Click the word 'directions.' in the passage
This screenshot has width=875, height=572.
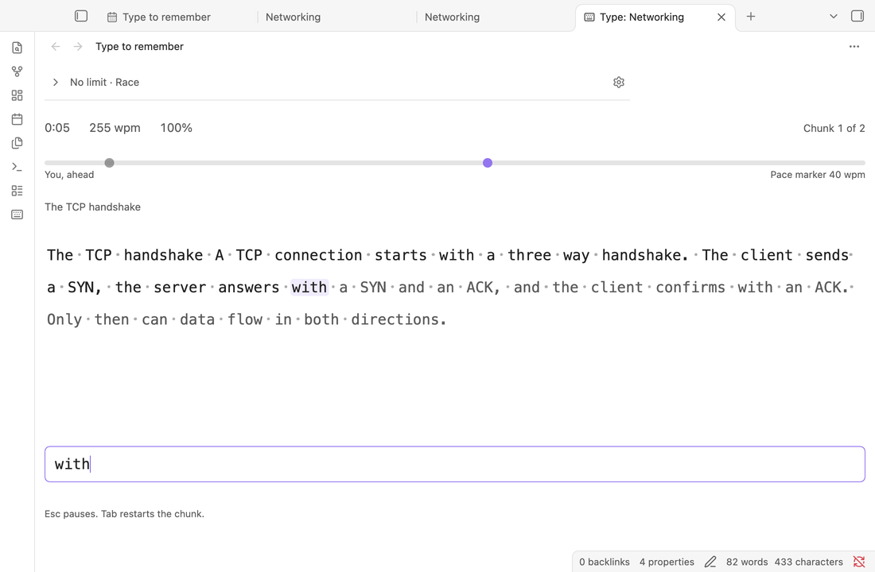399,319
